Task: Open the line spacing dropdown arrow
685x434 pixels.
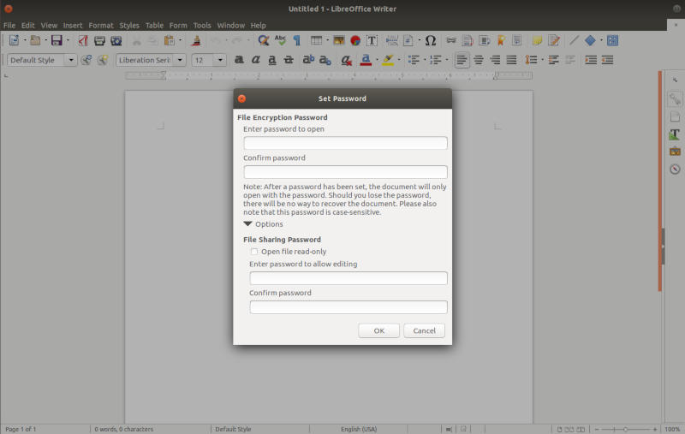Action: click(543, 60)
